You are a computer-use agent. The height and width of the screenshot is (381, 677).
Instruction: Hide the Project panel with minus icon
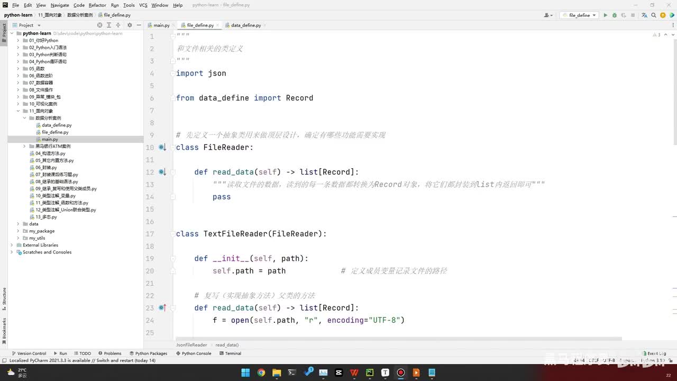[x=138, y=25]
